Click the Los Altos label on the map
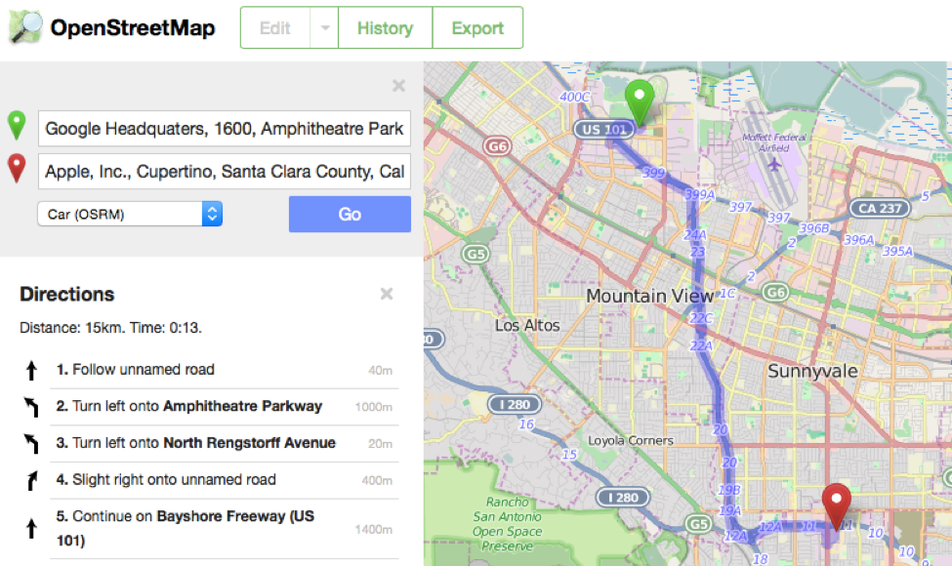This screenshot has height=566, width=952. point(527,326)
